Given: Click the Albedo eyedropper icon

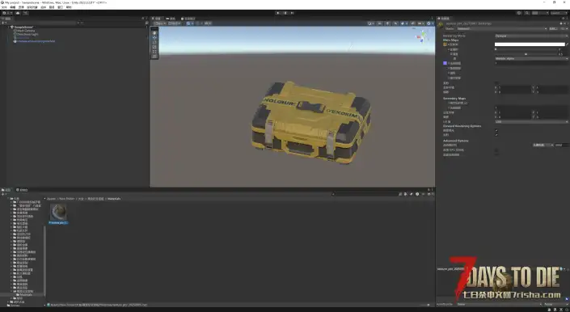Looking at the screenshot, I should point(567,44).
